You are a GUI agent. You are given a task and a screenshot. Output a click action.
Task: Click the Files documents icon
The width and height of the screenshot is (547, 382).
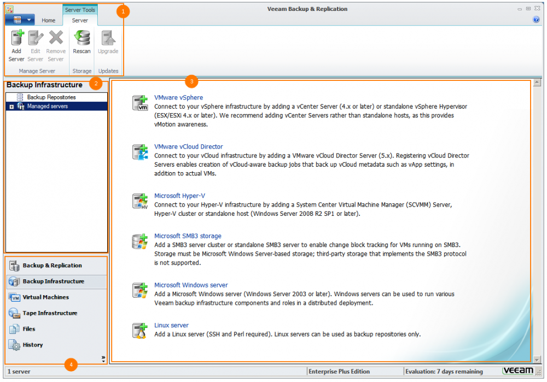(14, 330)
